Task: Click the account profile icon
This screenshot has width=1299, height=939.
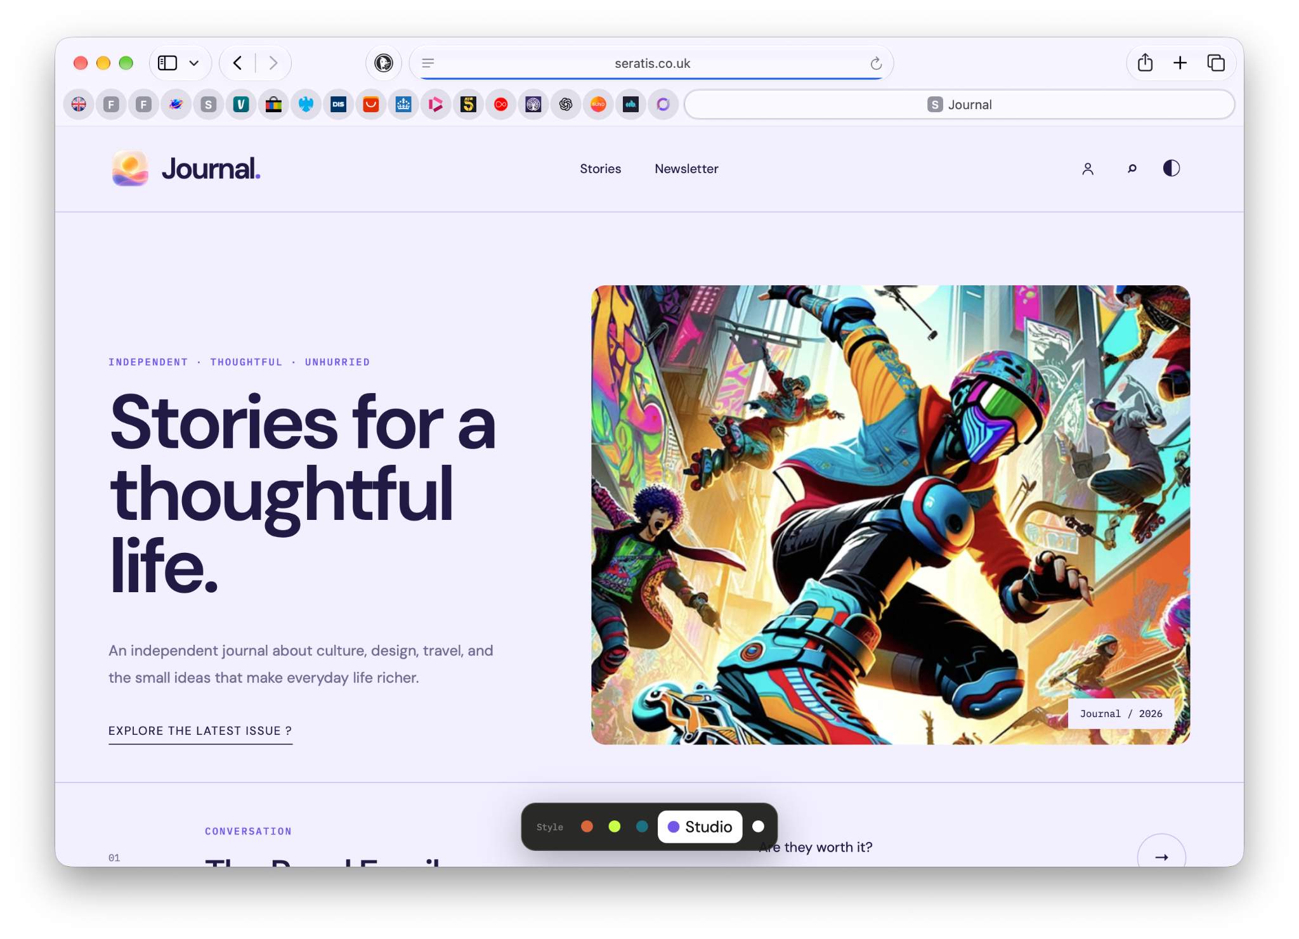Action: [x=1088, y=169]
